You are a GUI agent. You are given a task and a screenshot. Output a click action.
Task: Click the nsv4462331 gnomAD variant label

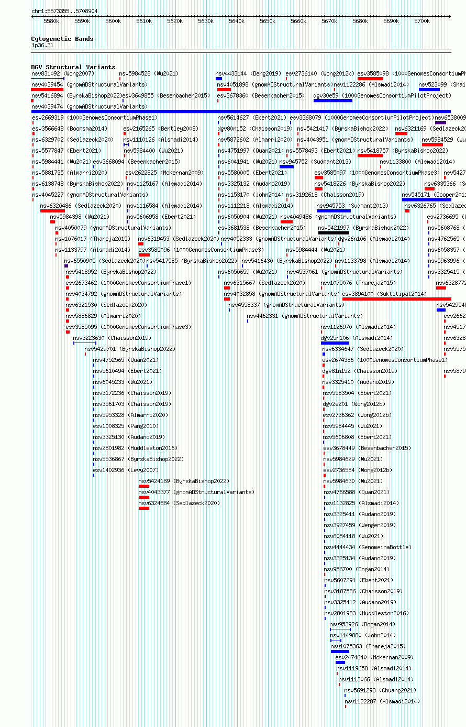(305, 316)
